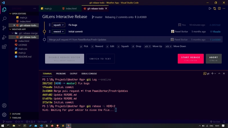Click the 2c43069 hash in rebase header

(141, 17)
